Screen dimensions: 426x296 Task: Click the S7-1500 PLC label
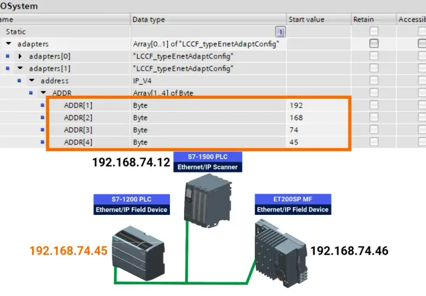208,156
